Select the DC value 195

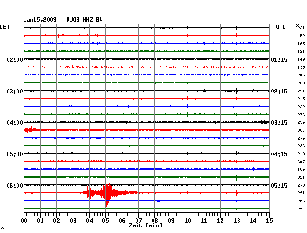tap(301, 67)
